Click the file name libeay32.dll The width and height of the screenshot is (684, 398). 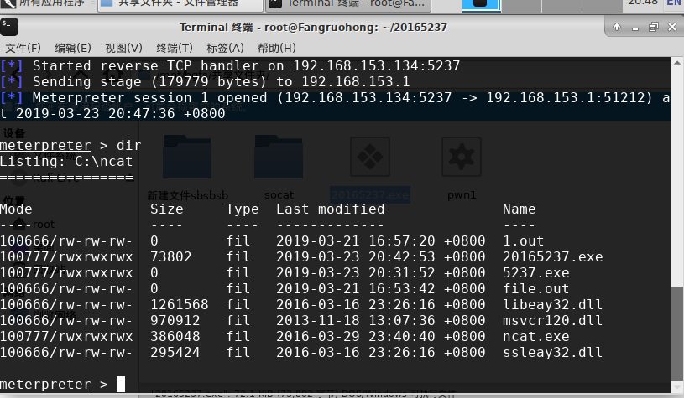coord(553,304)
